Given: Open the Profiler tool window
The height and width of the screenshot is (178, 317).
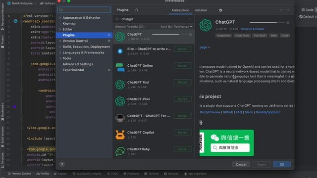Looking at the screenshot, I should click(x=43, y=174).
